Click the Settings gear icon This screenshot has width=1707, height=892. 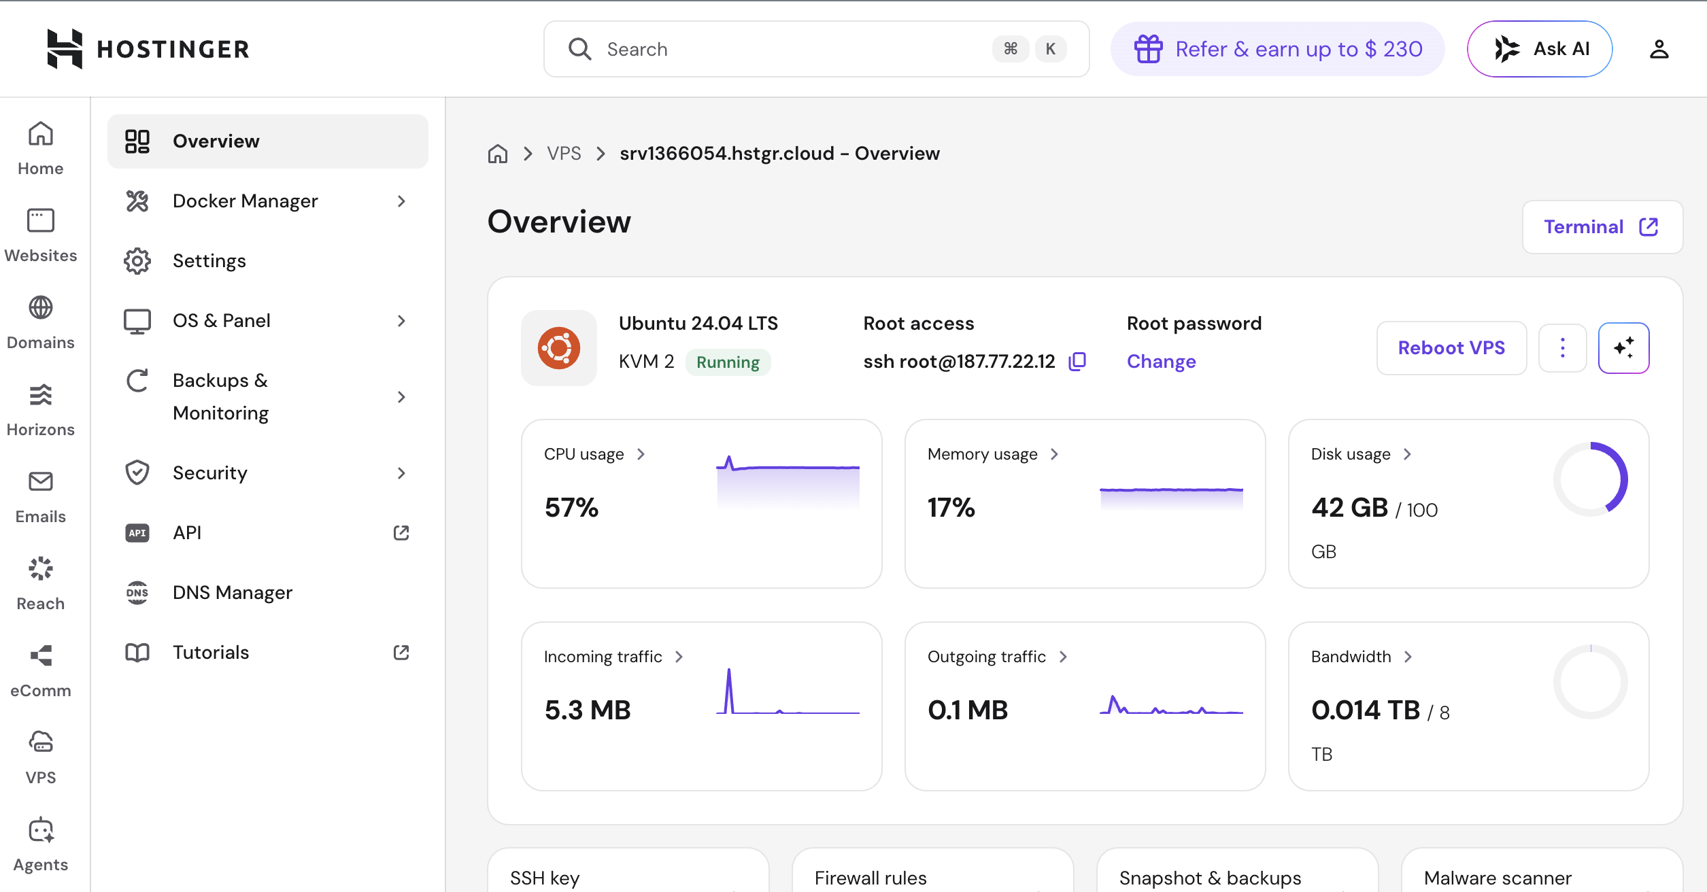137,260
